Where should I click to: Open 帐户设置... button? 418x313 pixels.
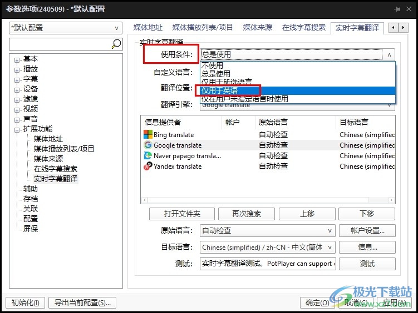367,230
